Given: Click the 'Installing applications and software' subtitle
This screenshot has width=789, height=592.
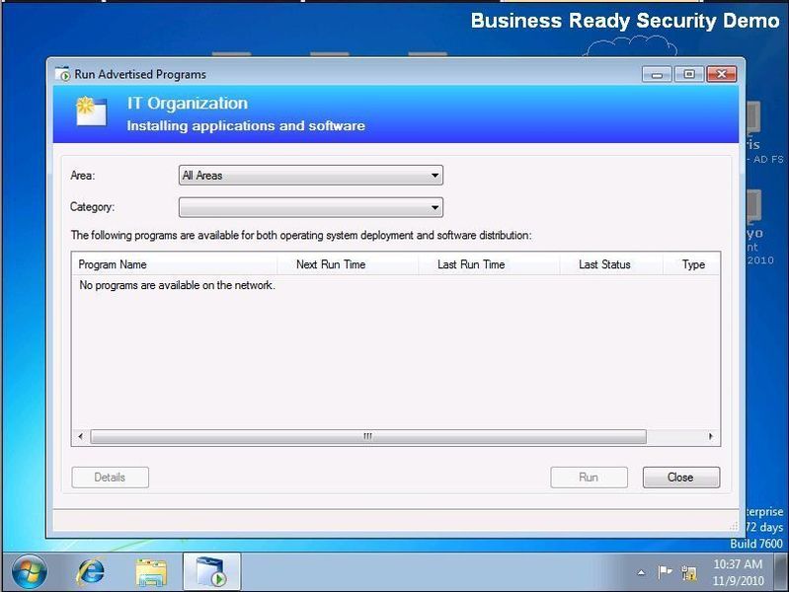Looking at the screenshot, I should [246, 125].
